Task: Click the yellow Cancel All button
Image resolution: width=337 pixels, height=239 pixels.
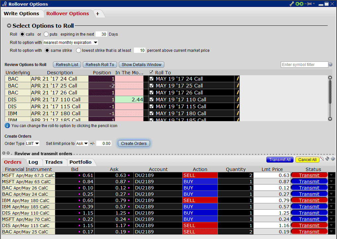Action: coord(307,160)
